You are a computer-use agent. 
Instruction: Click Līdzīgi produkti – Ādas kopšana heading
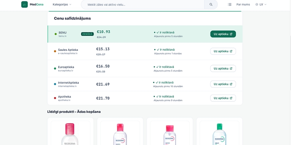tap(74, 112)
